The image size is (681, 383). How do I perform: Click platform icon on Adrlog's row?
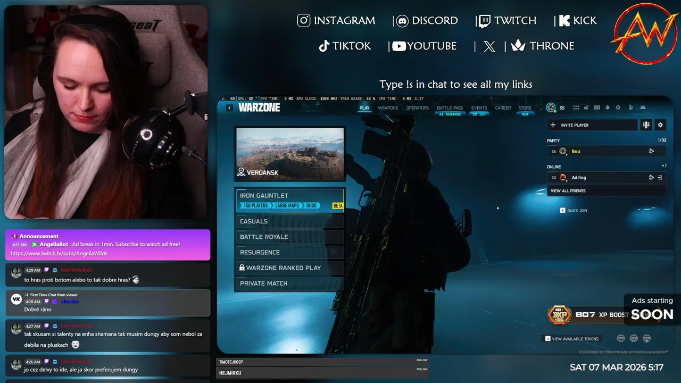pos(651,177)
